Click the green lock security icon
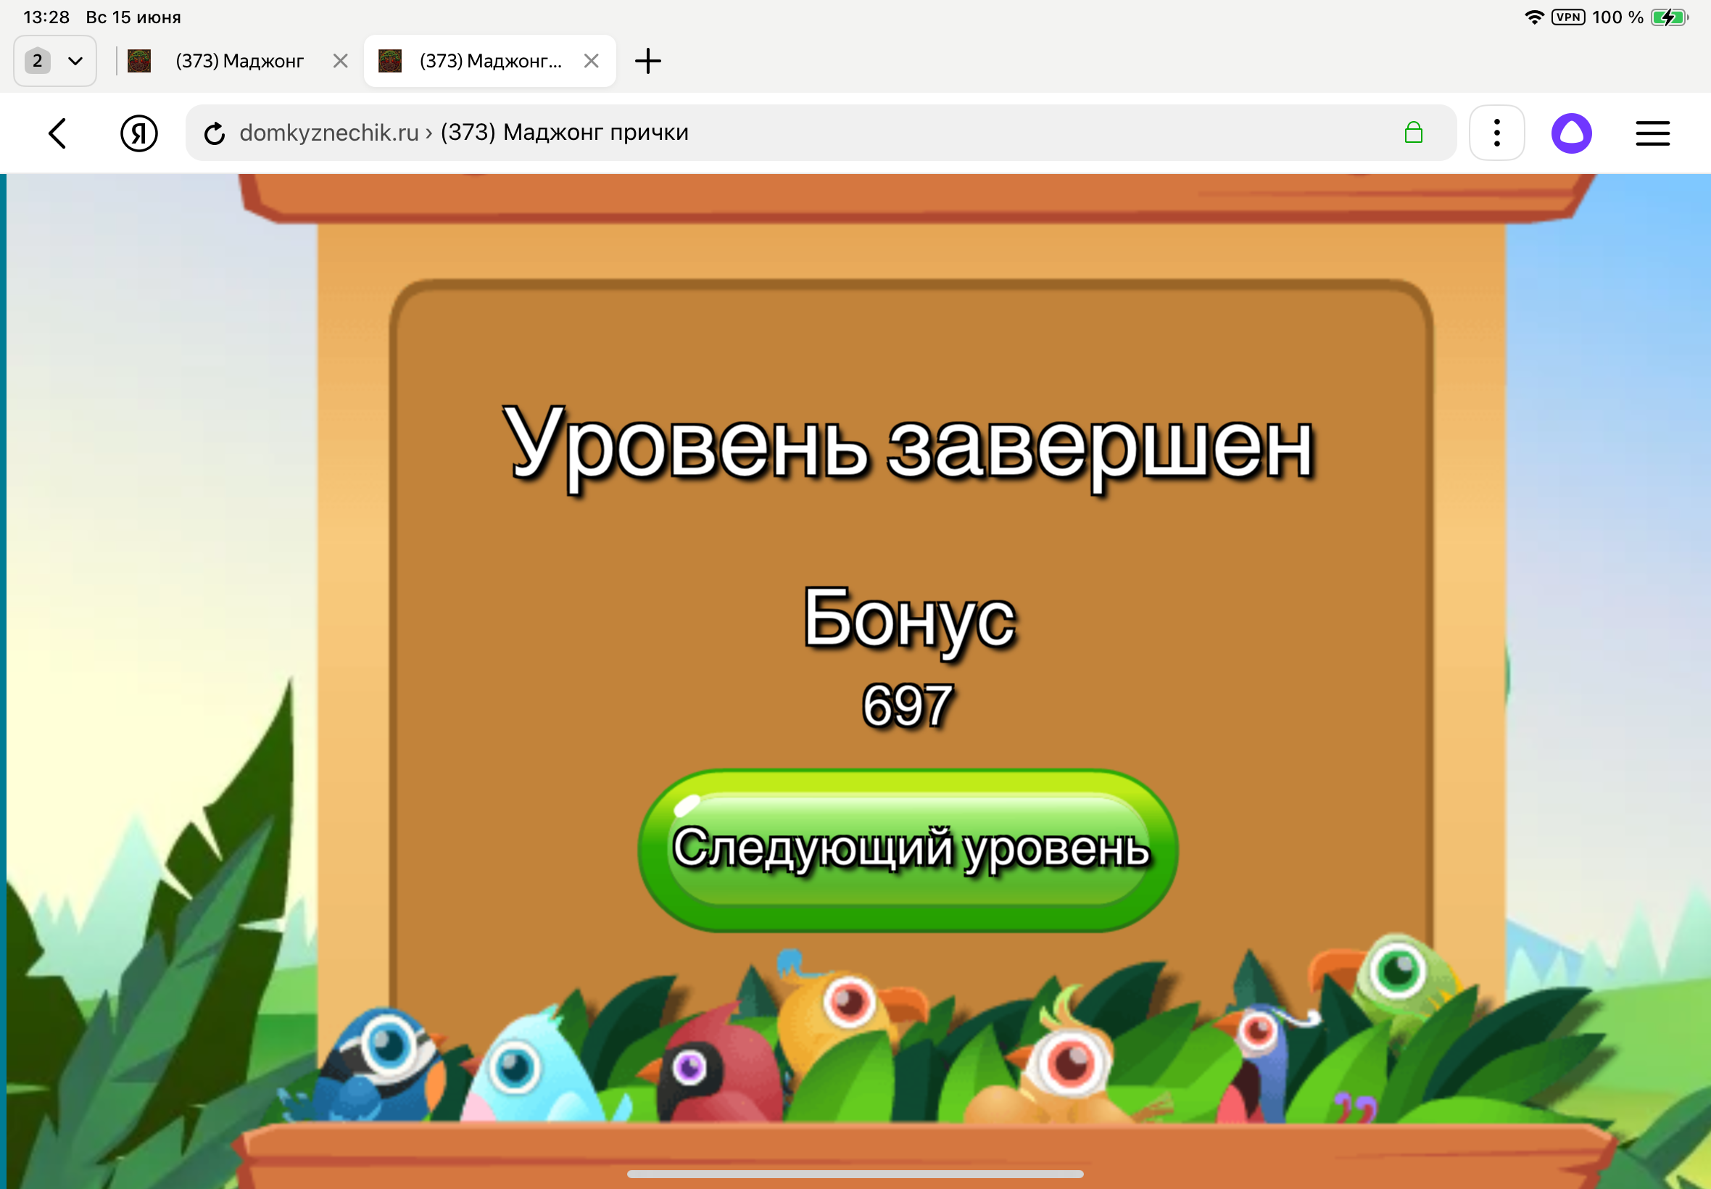Image resolution: width=1711 pixels, height=1189 pixels. (1413, 133)
